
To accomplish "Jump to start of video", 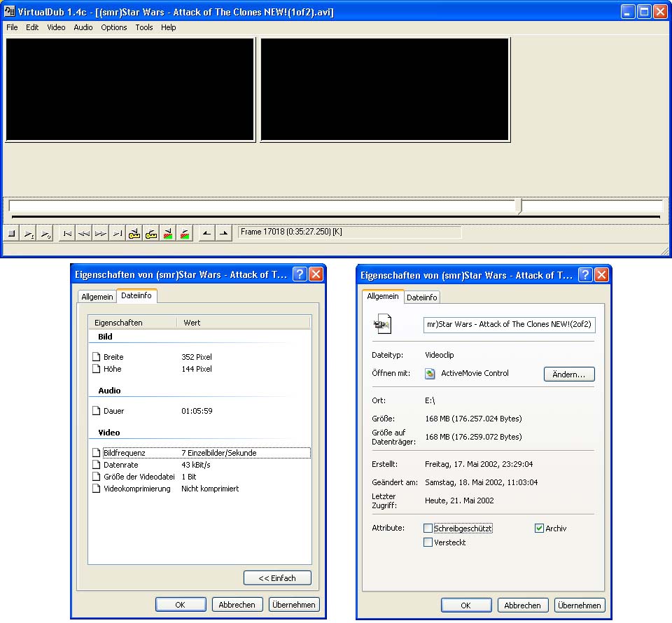I will pos(67,234).
